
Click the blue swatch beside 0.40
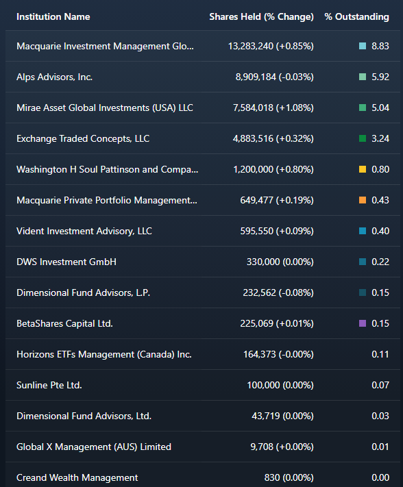[x=363, y=231]
